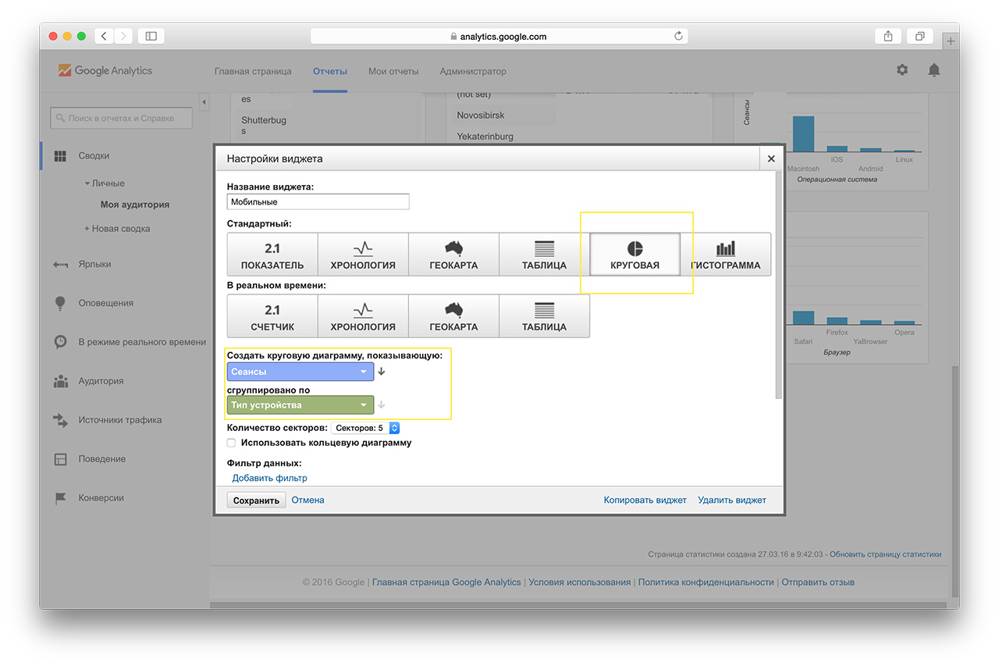Viewport: 999px width, 666px height.
Task: Choose the Гистограмма bar chart widget type
Action: tap(726, 255)
